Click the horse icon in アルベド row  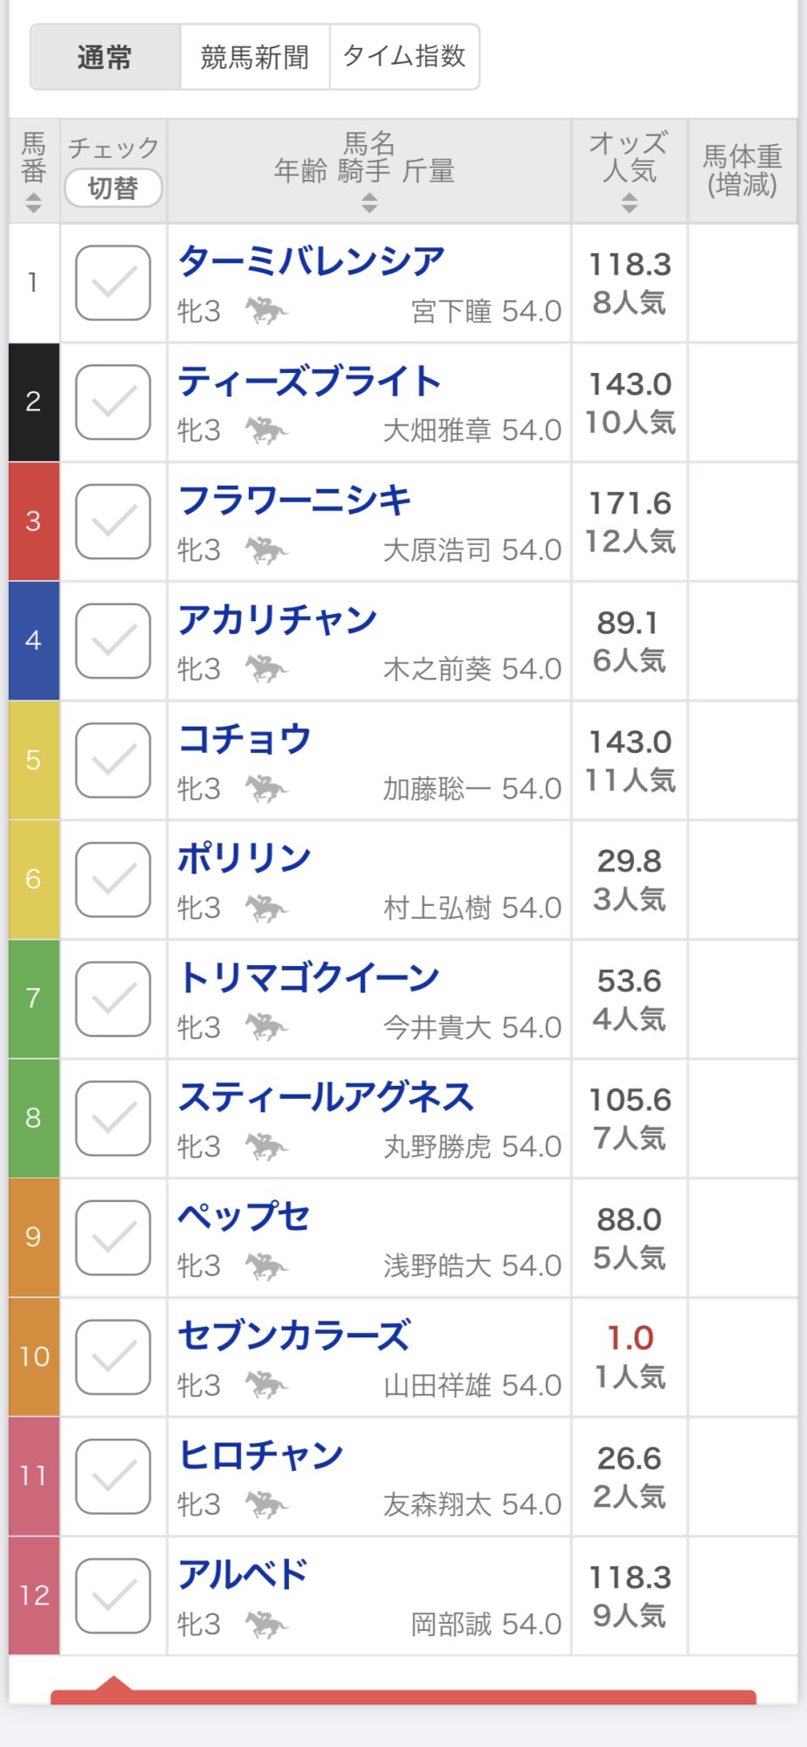[266, 1624]
